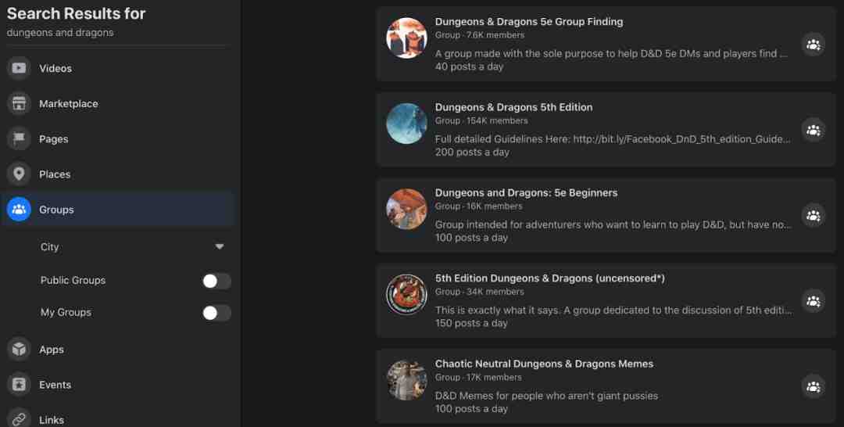
Task: Open the Videos filter icon
Action: click(19, 68)
